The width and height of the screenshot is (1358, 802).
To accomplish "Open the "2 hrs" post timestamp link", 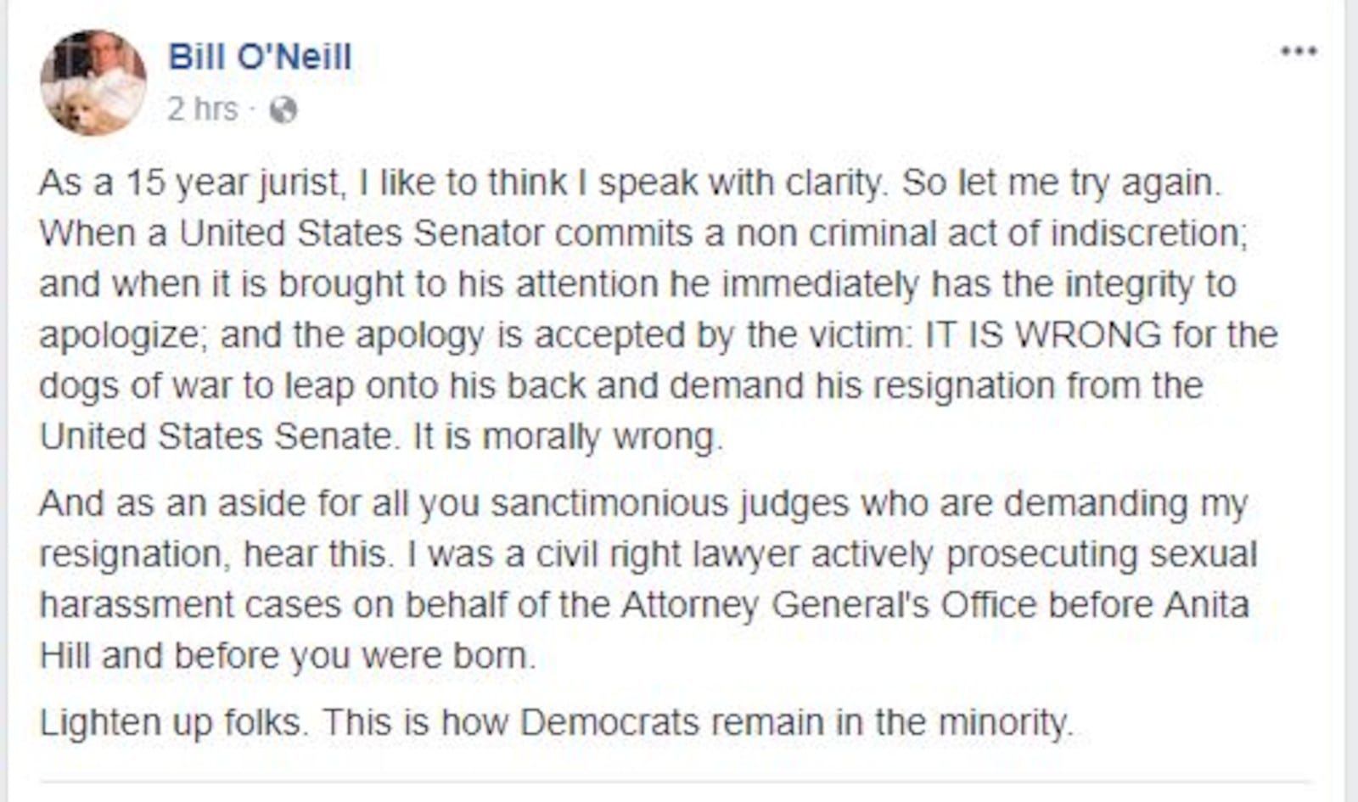I will (202, 109).
